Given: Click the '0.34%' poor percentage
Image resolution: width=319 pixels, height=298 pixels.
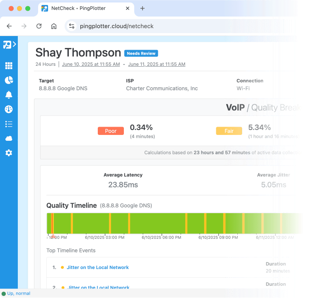Looking at the screenshot, I should [x=141, y=127].
